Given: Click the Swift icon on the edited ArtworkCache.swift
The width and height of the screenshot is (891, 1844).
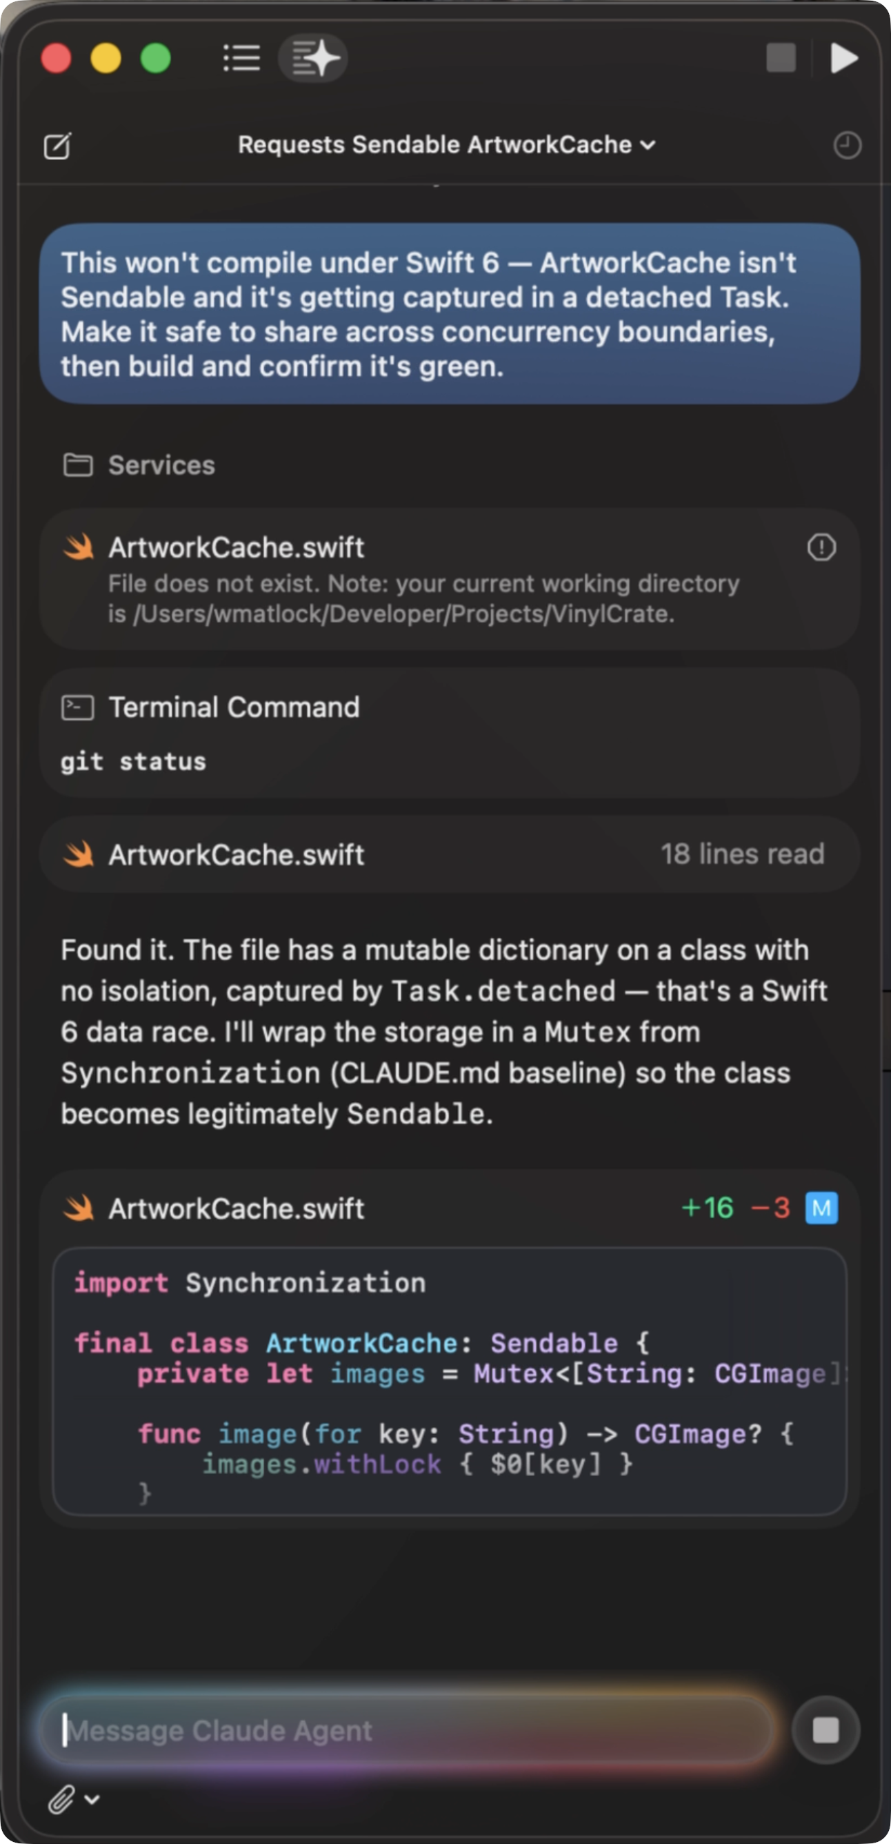Looking at the screenshot, I should tap(79, 1208).
